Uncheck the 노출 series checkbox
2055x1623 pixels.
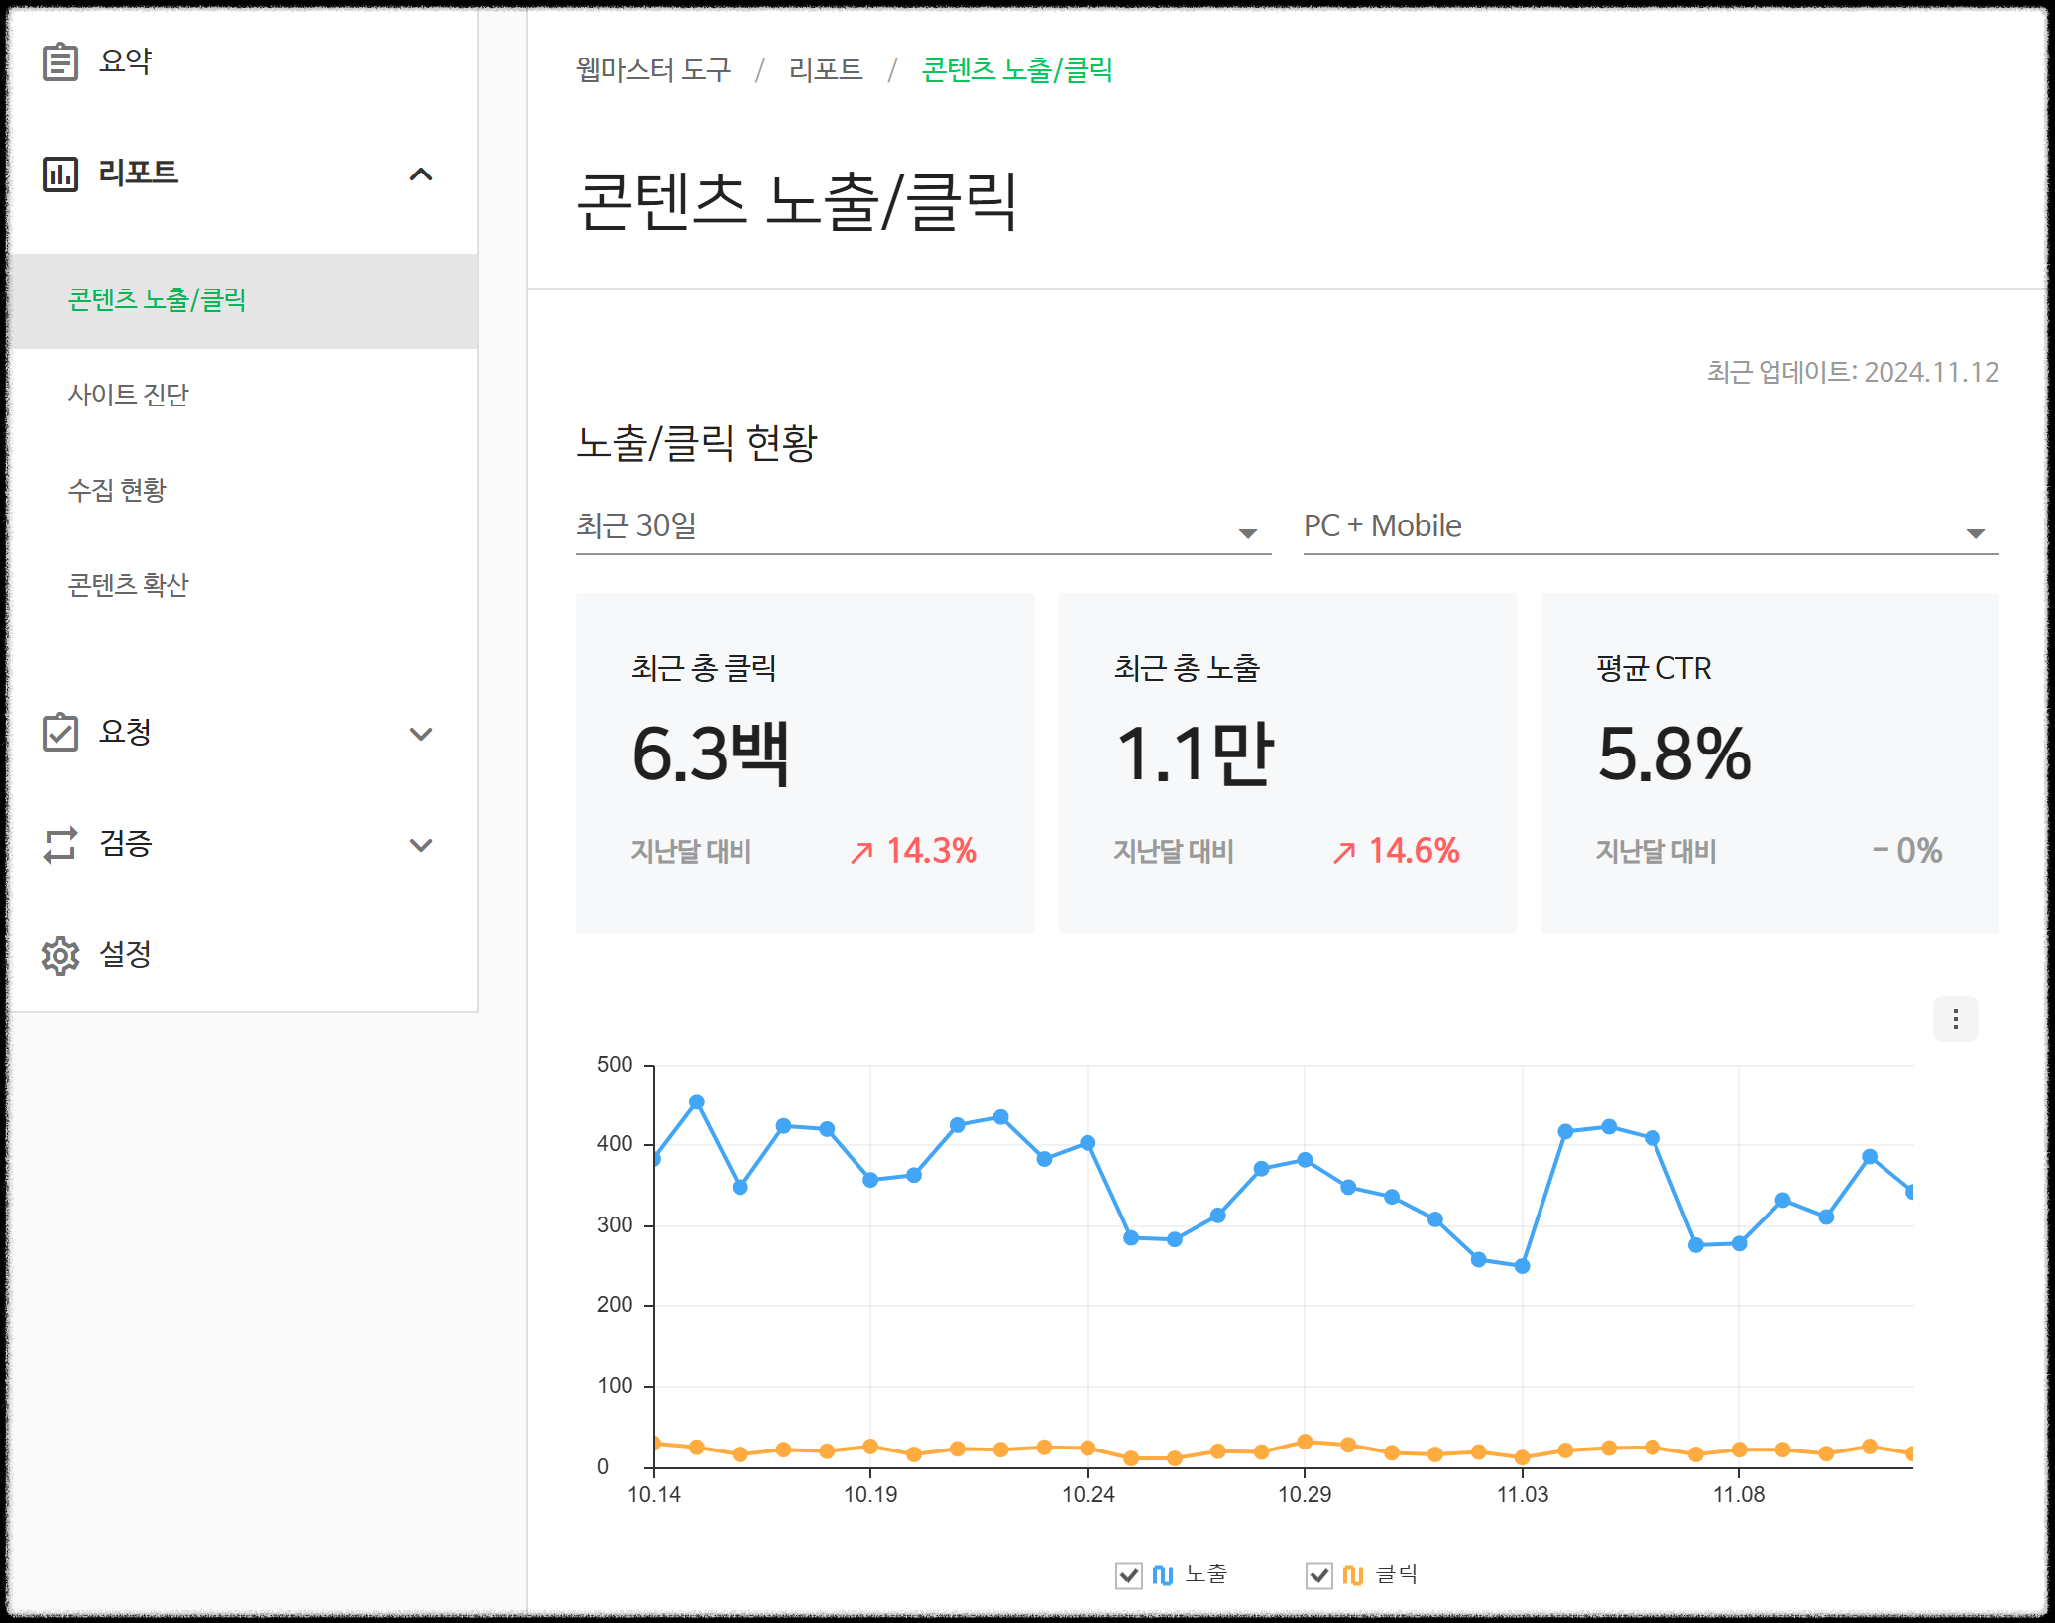click(x=1128, y=1574)
